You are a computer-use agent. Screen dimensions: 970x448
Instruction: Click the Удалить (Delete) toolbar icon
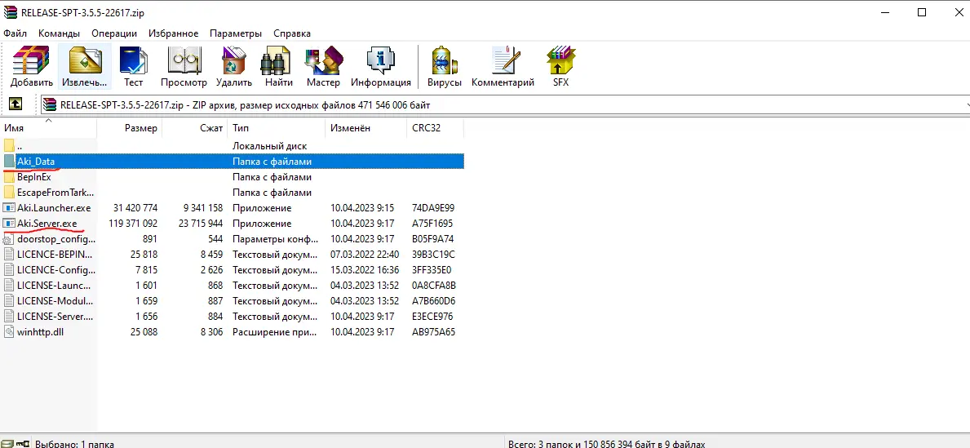(x=234, y=67)
